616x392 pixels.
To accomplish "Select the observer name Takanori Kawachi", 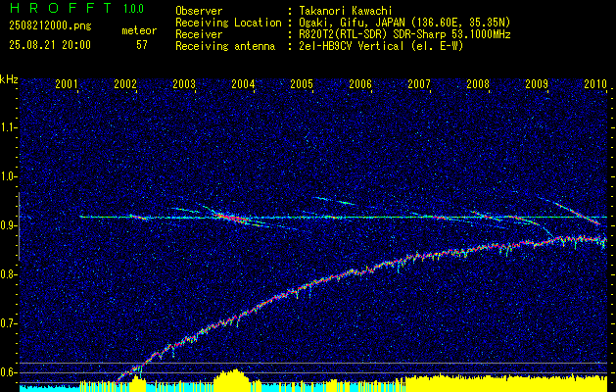I will 345,11.
